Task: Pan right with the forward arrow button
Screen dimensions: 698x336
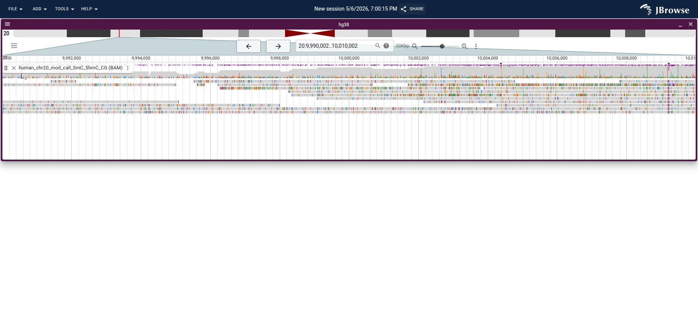Action: (x=278, y=46)
